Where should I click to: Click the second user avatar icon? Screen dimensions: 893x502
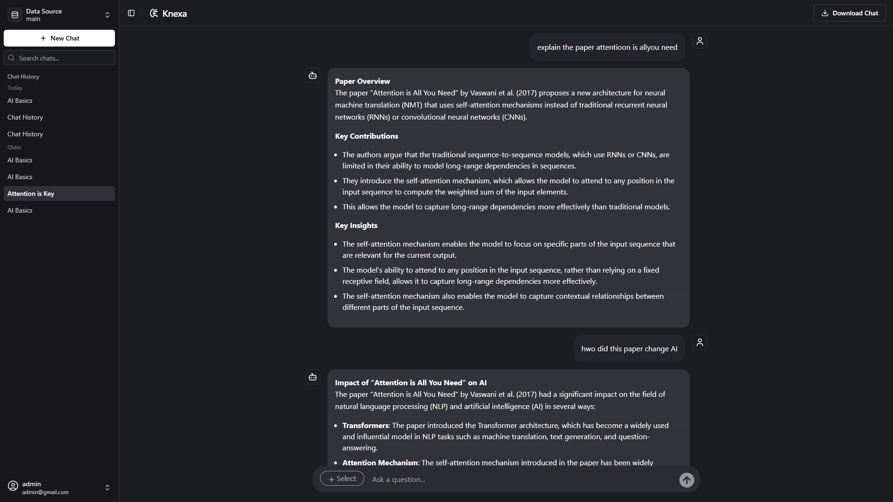tap(699, 342)
